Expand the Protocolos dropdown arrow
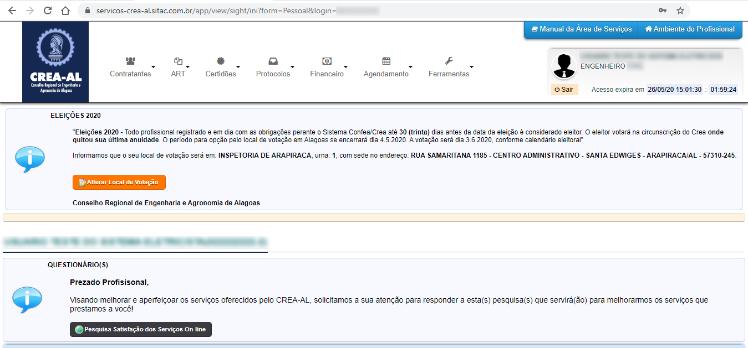The image size is (748, 348). (x=293, y=66)
